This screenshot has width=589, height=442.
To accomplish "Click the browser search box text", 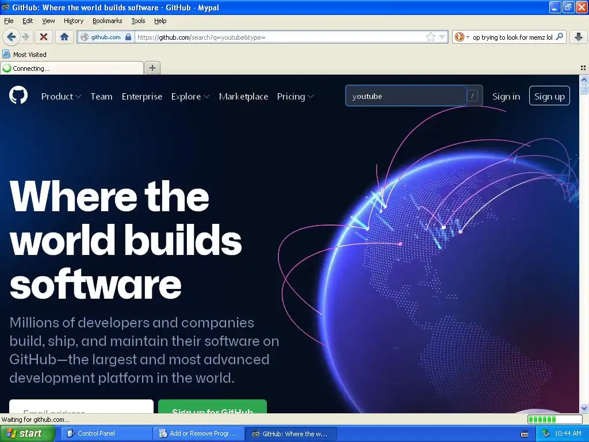I will [512, 37].
